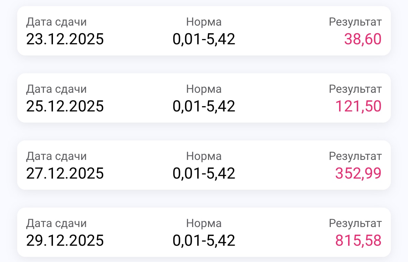Click norm range in the 25.12.2025 card
The image size is (408, 262).
pyautogui.click(x=204, y=106)
